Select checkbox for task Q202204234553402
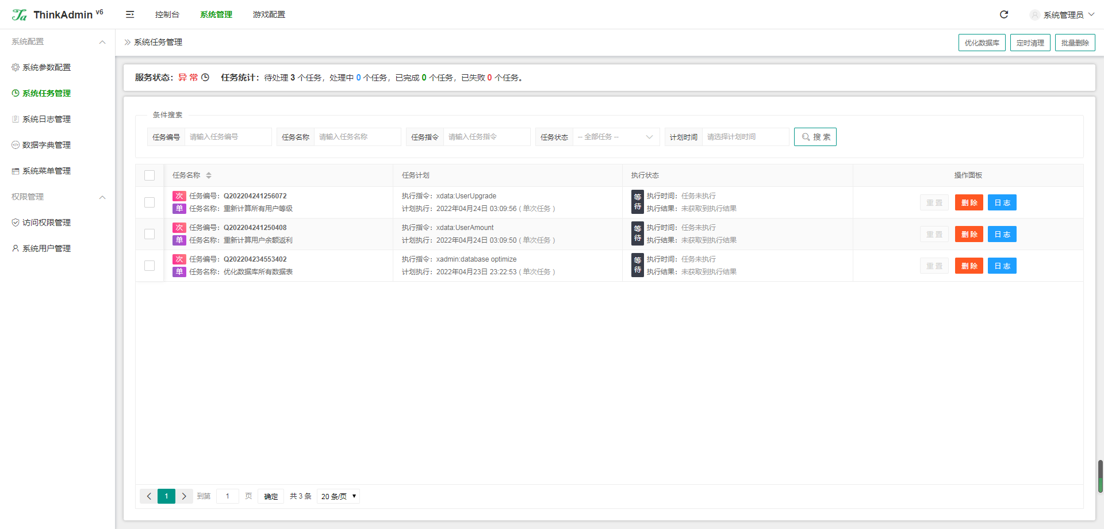 [x=149, y=266]
